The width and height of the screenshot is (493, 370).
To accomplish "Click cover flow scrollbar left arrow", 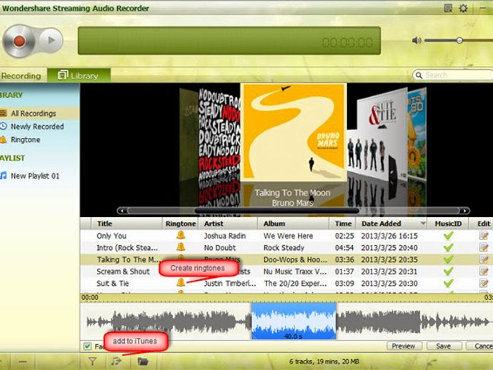I will (x=122, y=211).
